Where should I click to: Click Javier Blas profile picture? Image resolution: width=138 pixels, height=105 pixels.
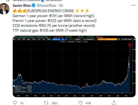[x=4, y=9]
